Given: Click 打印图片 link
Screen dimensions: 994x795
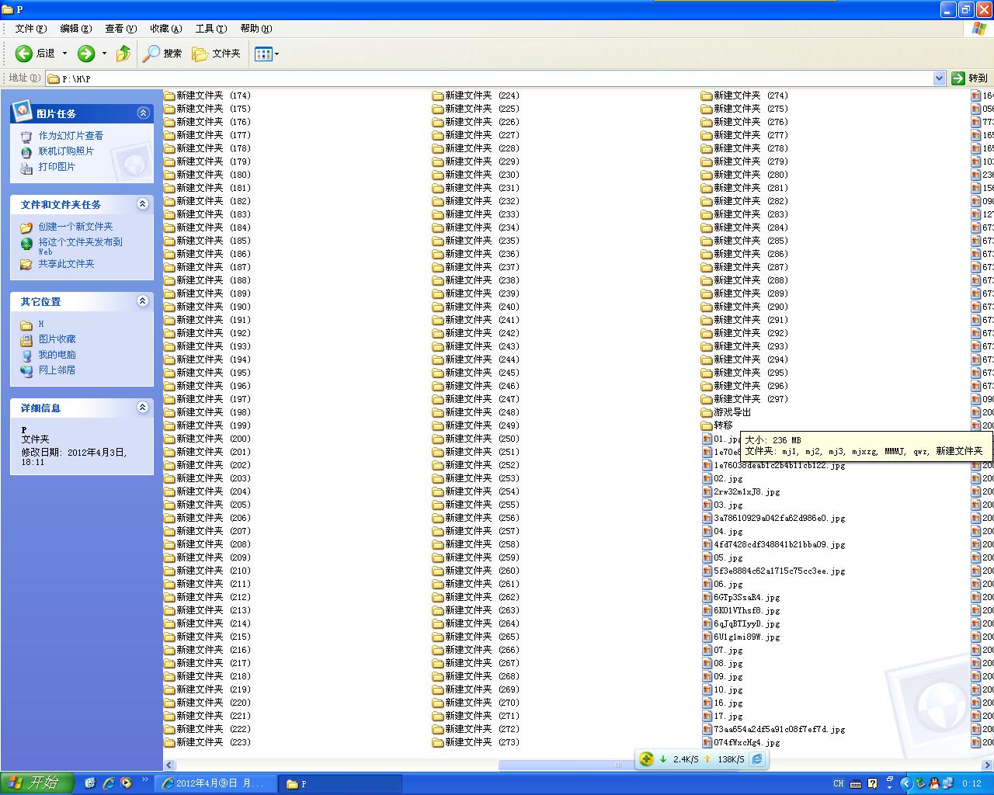Looking at the screenshot, I should [57, 167].
